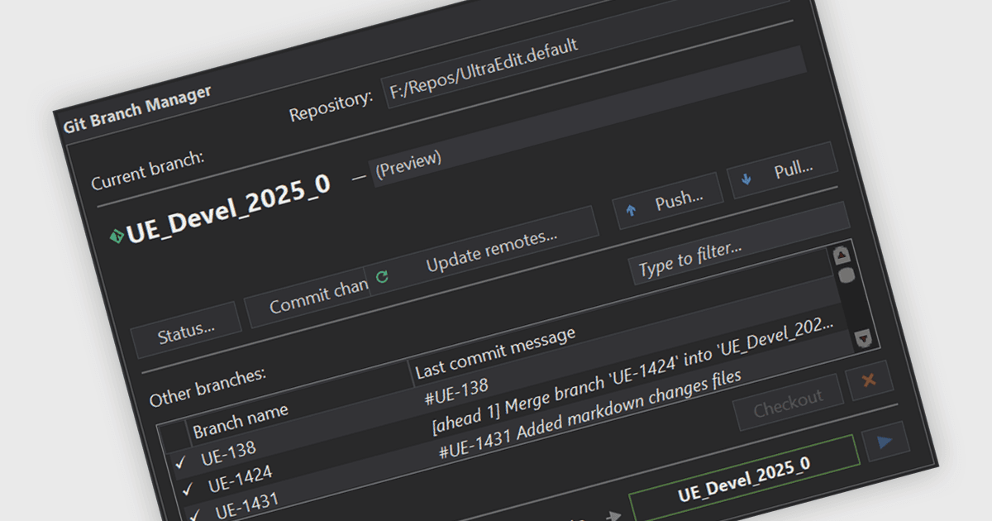Click the #UE-138 commit message
The height and width of the screenshot is (521, 992).
(x=456, y=393)
